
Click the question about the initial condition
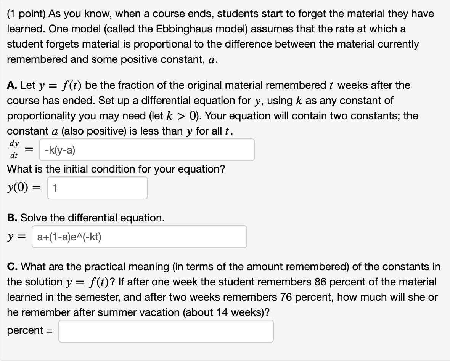114,169
